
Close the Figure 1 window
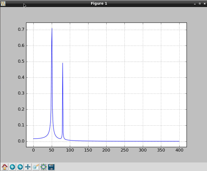(x=205, y=4)
